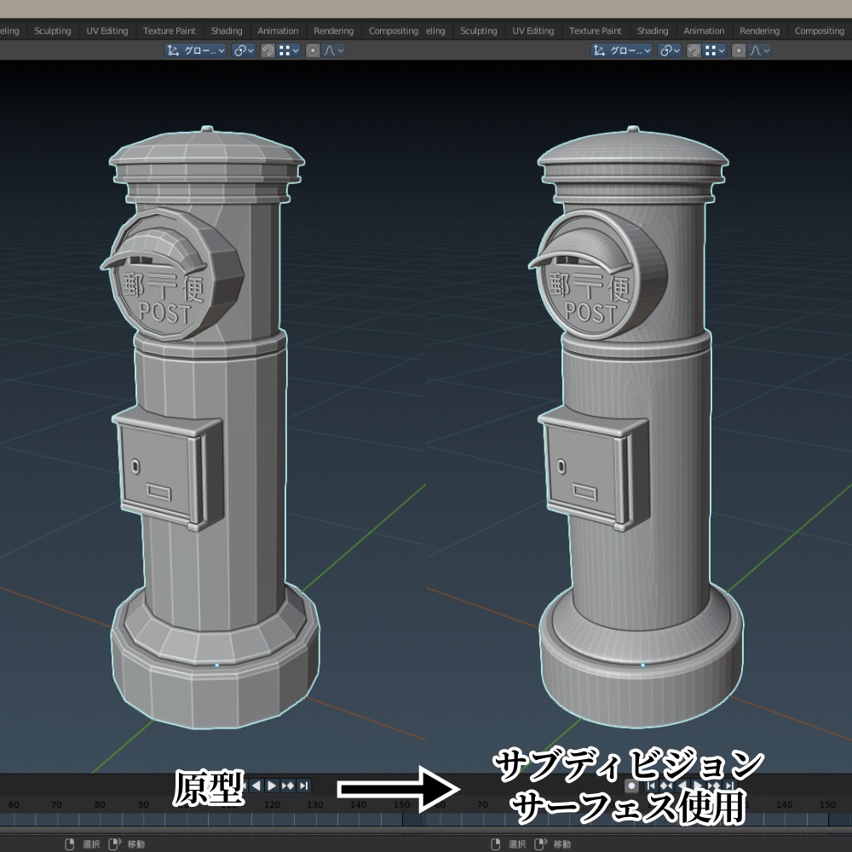Toggle proportional editing in left viewport
The image size is (852, 852).
tap(314, 49)
